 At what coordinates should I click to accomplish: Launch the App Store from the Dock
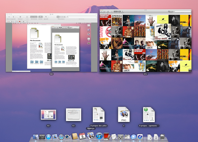(49, 137)
